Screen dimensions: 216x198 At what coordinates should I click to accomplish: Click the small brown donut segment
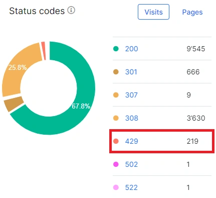[14, 104]
